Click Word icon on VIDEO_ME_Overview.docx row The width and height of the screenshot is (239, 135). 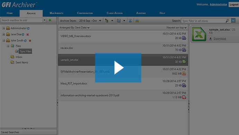(x=184, y=38)
